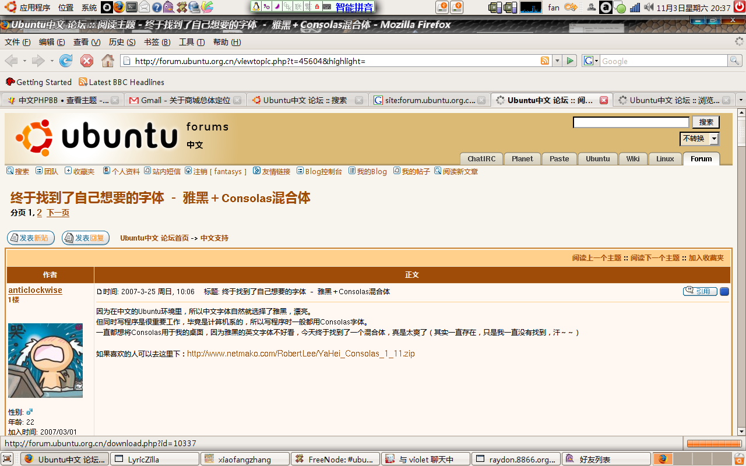Click the tuxedo penguin icon in the input method bar
The width and height of the screenshot is (746, 466).
pyautogui.click(x=257, y=7)
